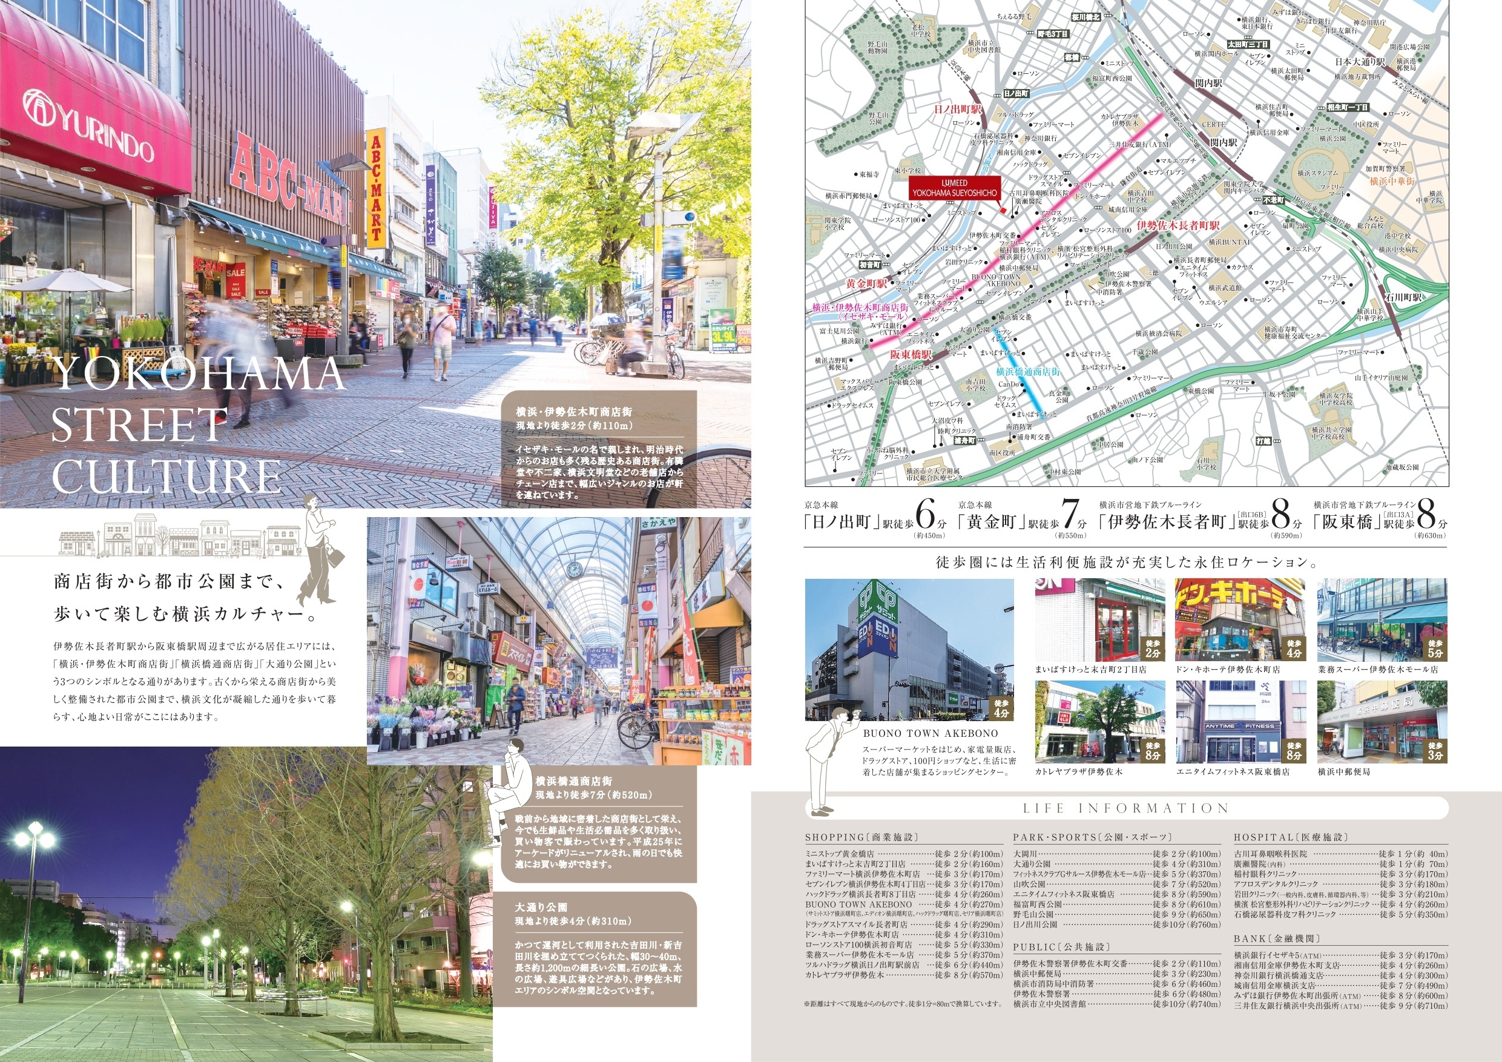Viewport: 1502px width, 1062px height.
Task: Click the ミニストップ黄金橋店 row in SHOPPING list
Action: click(903, 854)
